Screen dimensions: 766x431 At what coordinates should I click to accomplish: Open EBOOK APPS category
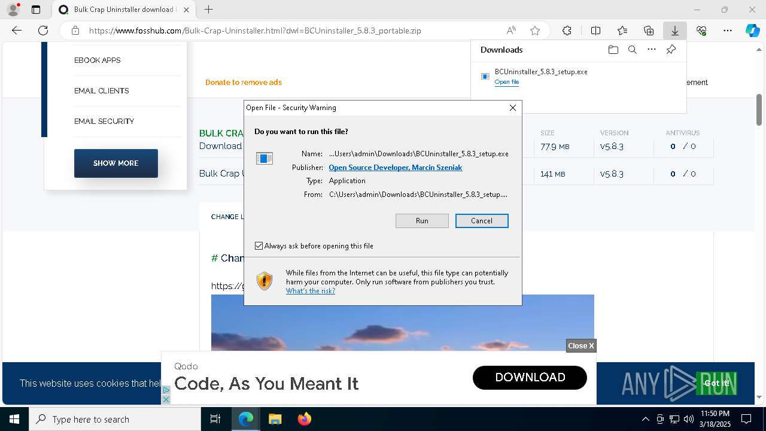pyautogui.click(x=98, y=60)
